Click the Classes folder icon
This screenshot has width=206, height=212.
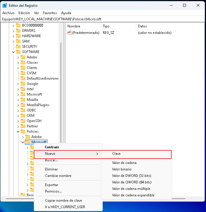coord(23,63)
